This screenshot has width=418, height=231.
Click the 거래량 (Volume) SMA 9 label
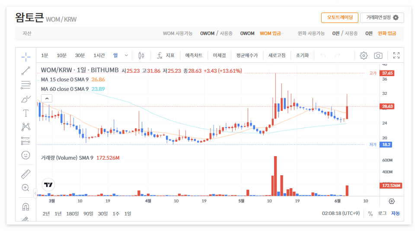tap(67, 158)
